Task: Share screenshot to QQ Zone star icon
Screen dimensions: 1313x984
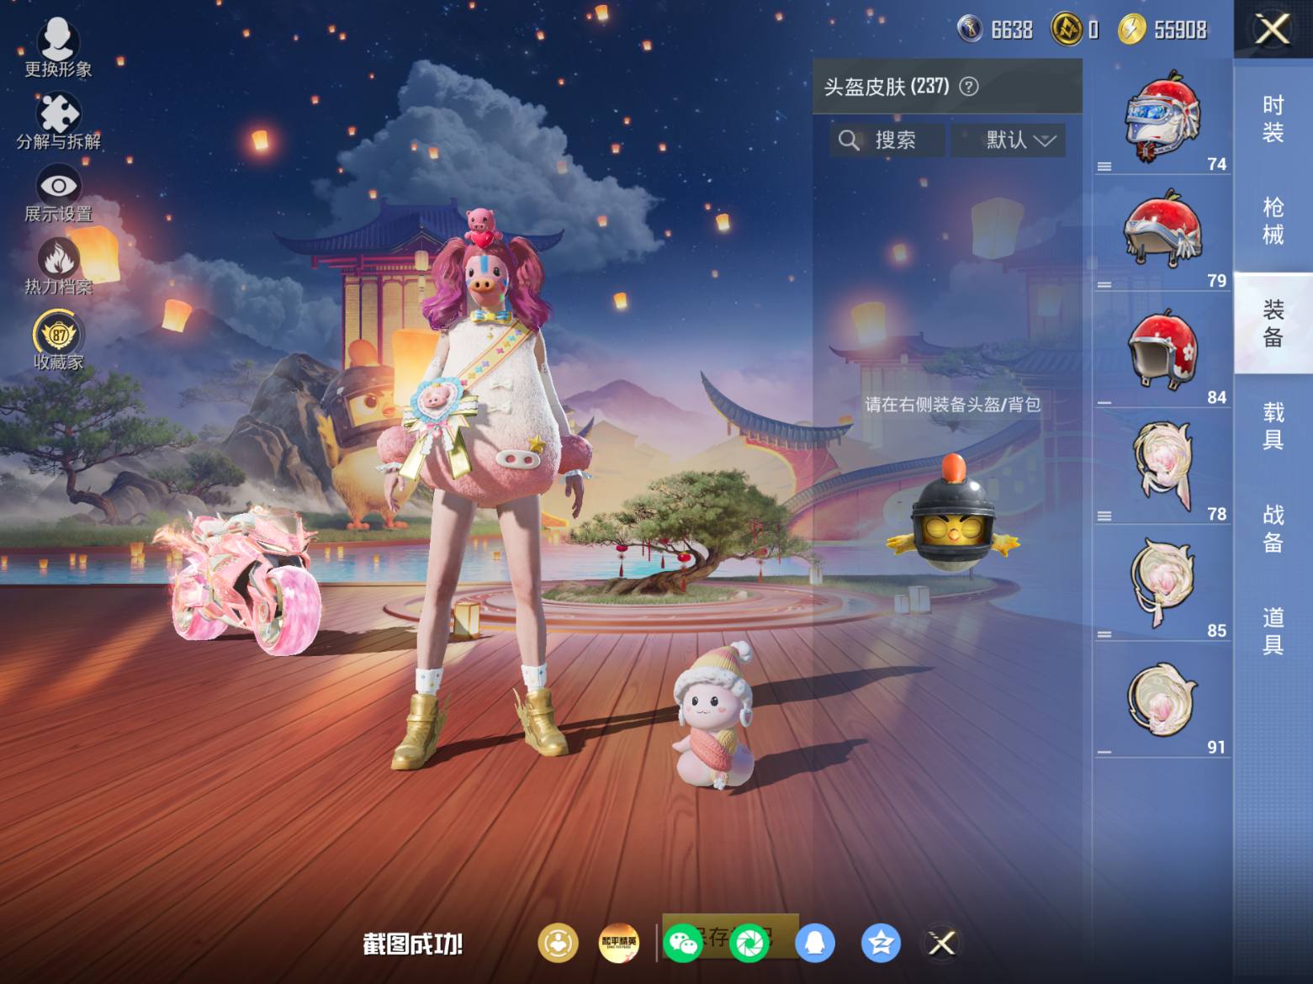Action: [881, 943]
